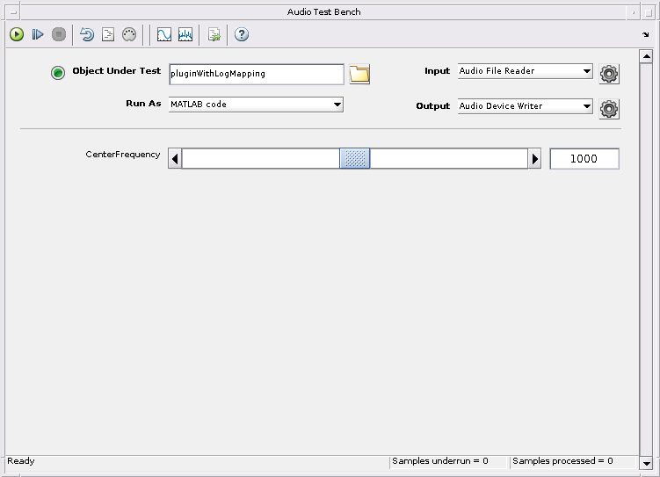Click the Step forward playback icon
The width and height of the screenshot is (660, 477).
(38, 34)
